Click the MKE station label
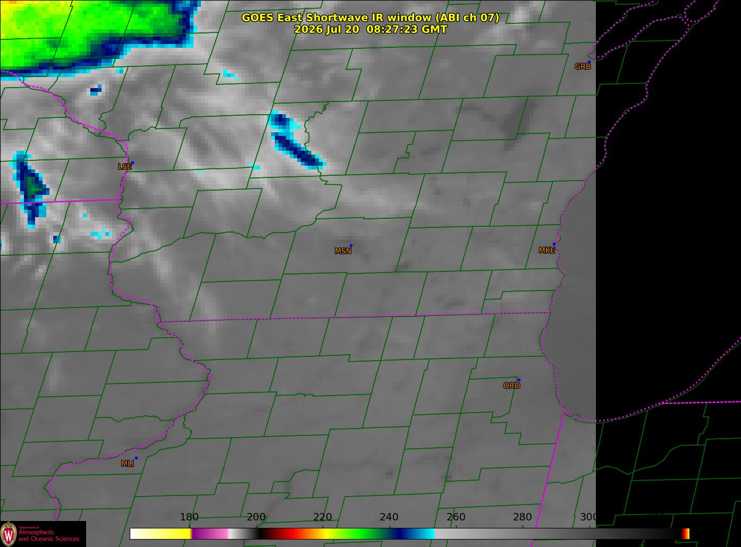 pos(546,250)
